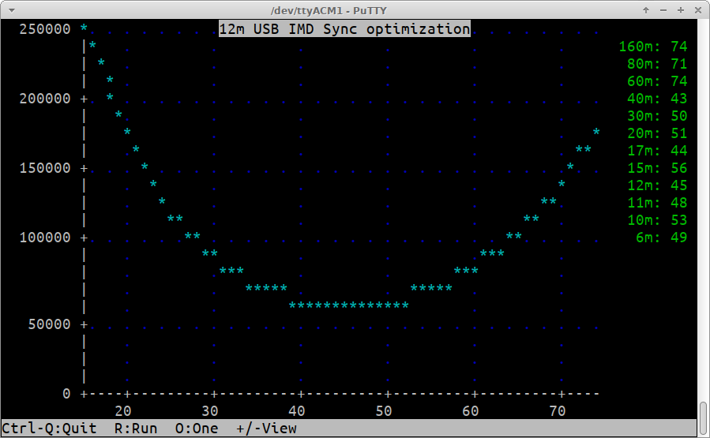Screen dimensions: 710x438
Task: Select the 12m: 45 band entry
Action: click(x=656, y=185)
